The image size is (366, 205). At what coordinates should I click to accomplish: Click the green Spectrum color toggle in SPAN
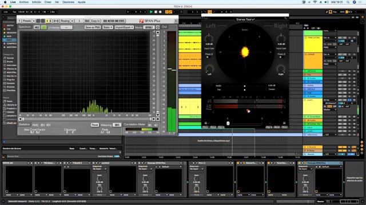point(43,27)
